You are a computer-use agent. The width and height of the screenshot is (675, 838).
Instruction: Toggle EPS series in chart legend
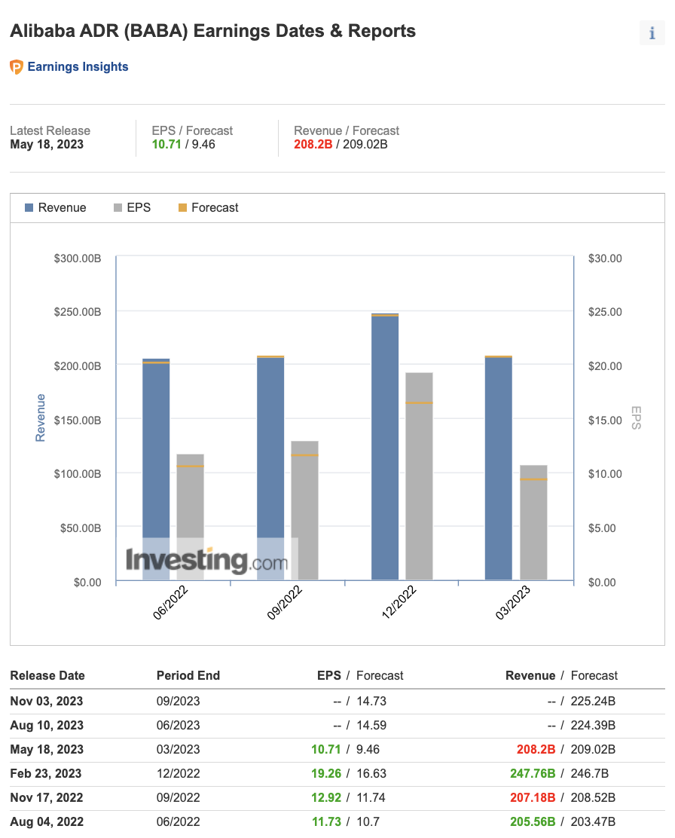132,207
